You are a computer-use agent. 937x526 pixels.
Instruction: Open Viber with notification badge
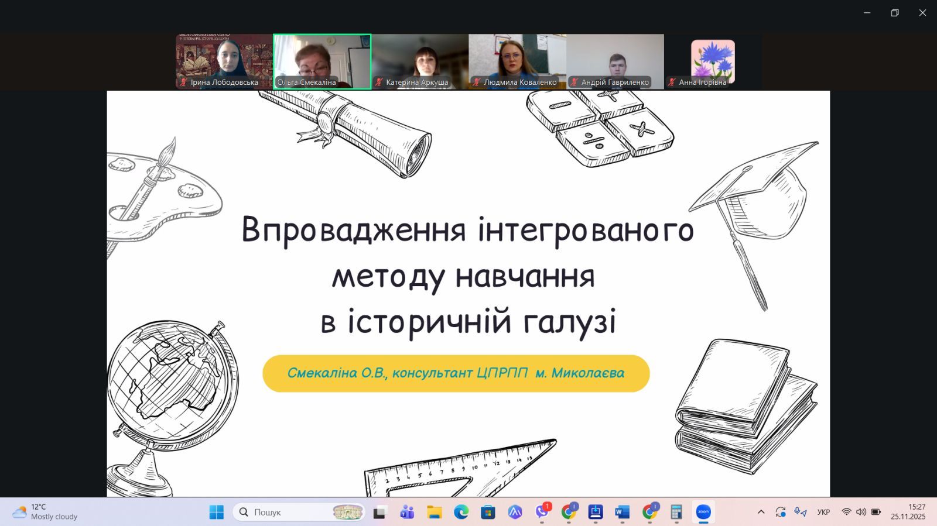(x=542, y=512)
